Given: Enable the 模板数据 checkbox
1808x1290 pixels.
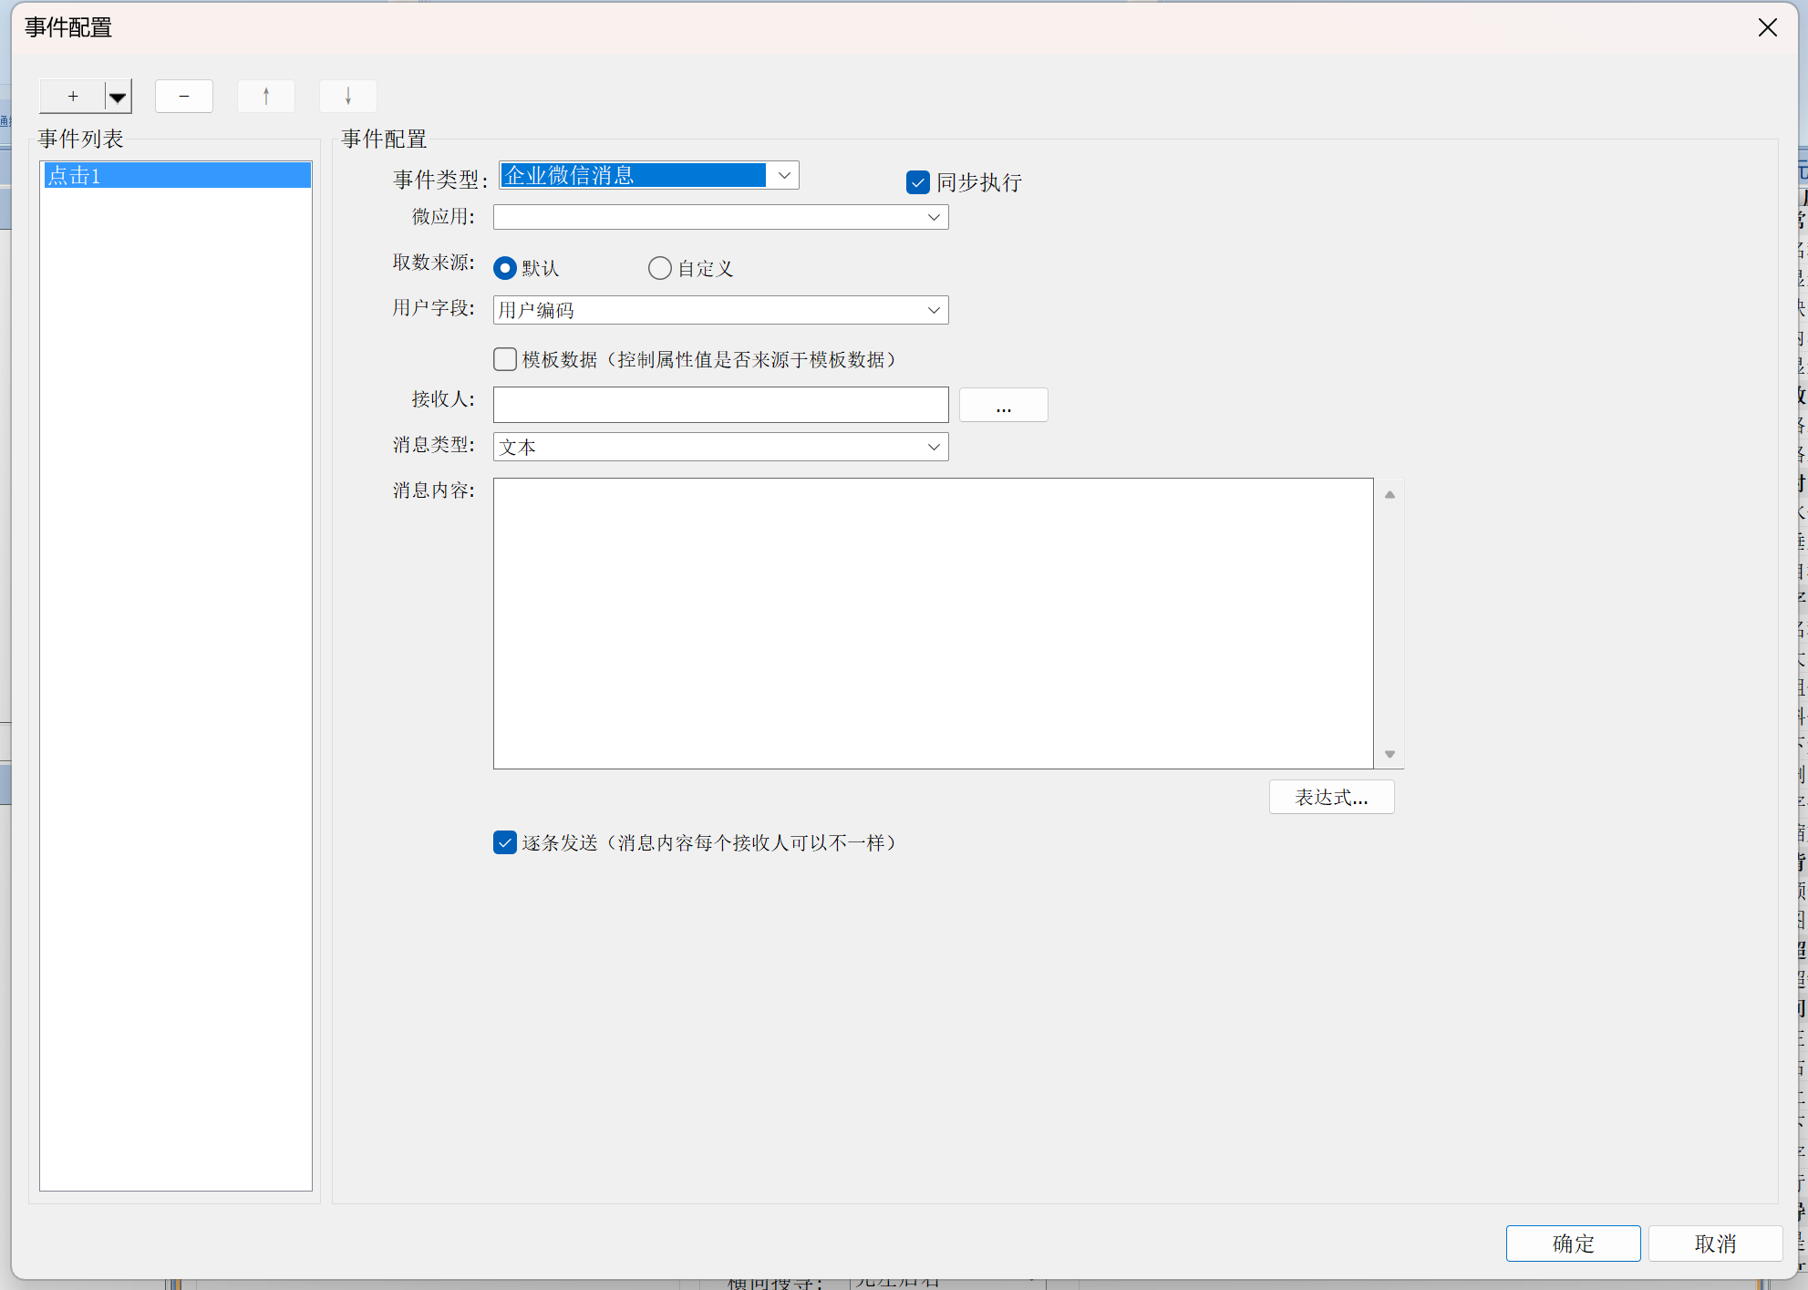Looking at the screenshot, I should point(505,359).
